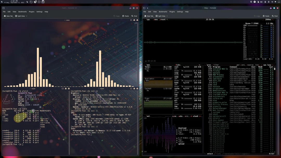Click the Find icon in btop Konsole toolbar
281x158 pixels.
(x=272, y=16)
